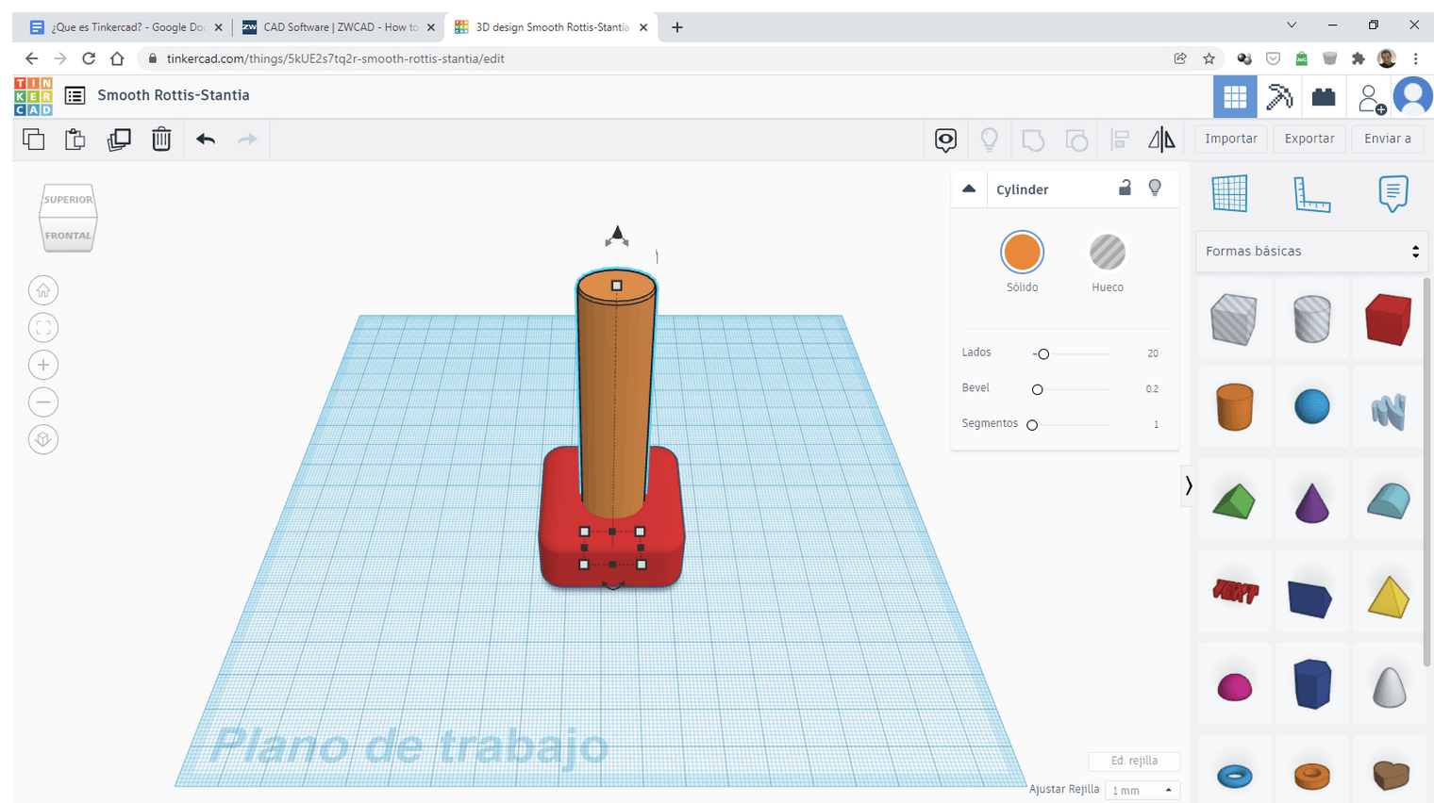
Task: Click the Home view icon
Action: coord(43,290)
